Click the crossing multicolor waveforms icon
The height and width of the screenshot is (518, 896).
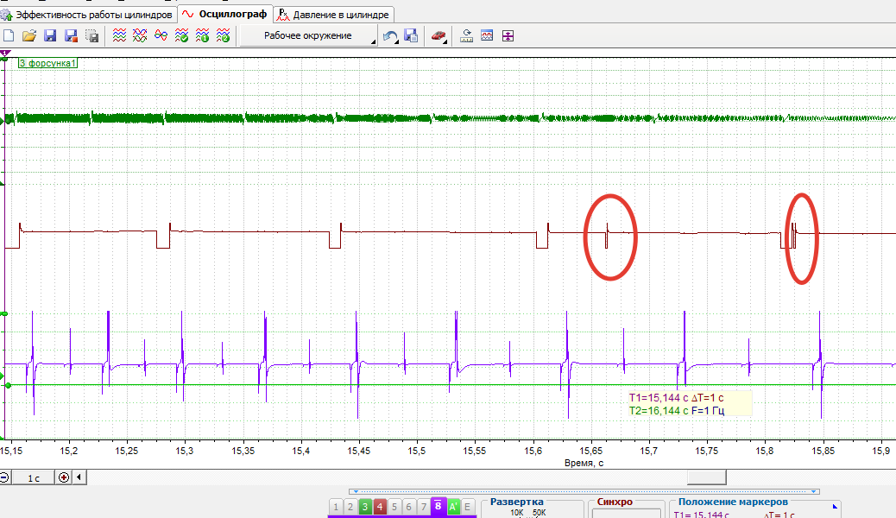point(140,36)
